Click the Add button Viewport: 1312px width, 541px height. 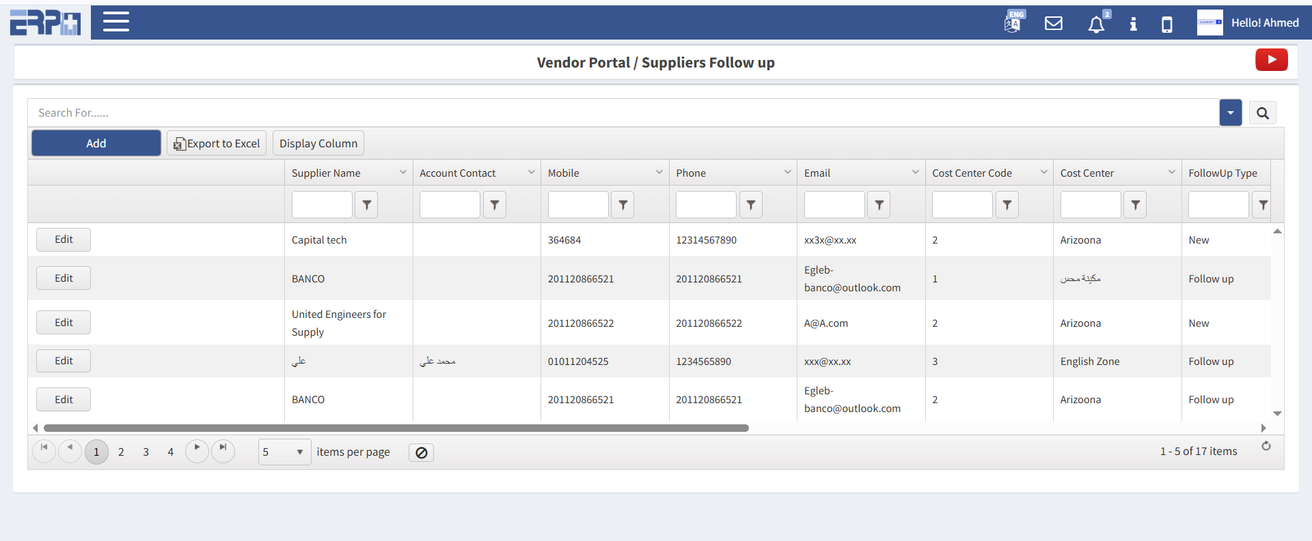96,143
